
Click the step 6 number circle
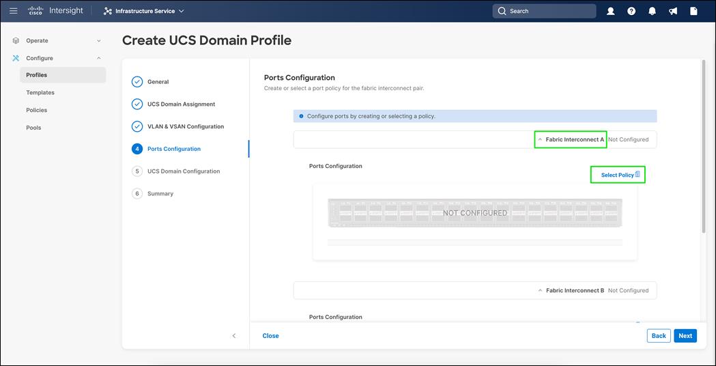tap(137, 194)
